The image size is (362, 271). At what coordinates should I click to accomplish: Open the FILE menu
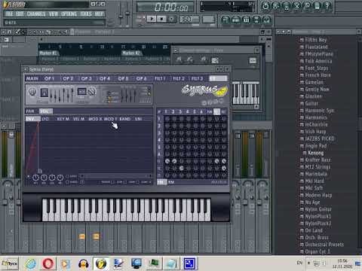click(x=9, y=14)
